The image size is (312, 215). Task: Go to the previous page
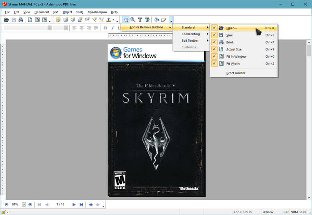(x=47, y=205)
